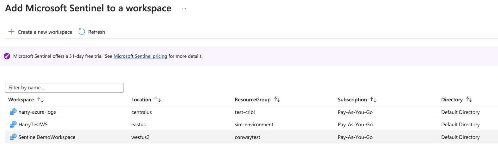Viewport: 498px width, 144px height.
Task: Sort the table by Location
Action: pyautogui.click(x=158, y=100)
